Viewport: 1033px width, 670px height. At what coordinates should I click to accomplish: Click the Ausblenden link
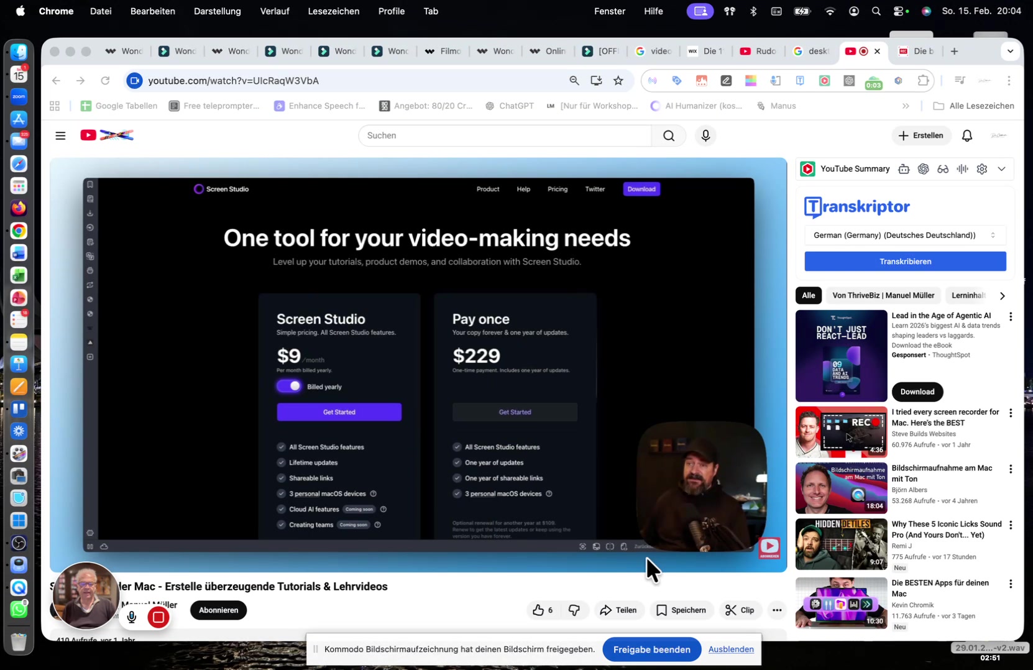[x=731, y=649]
